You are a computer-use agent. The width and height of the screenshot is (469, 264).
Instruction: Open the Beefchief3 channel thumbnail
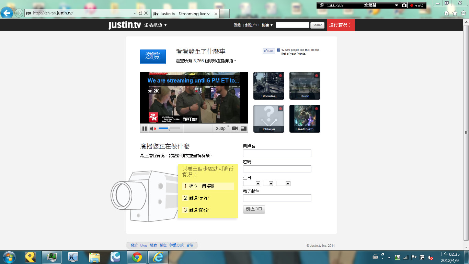[x=305, y=119]
